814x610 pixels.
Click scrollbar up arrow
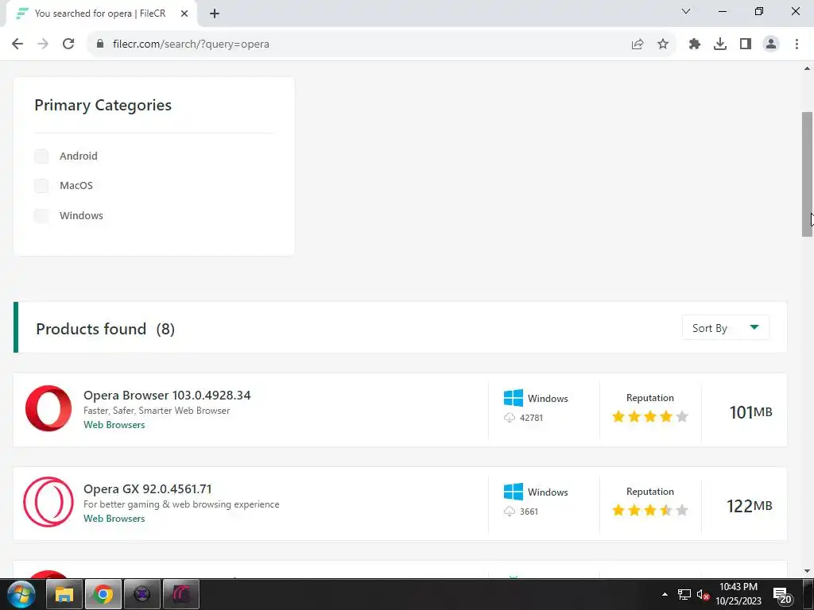[808, 68]
